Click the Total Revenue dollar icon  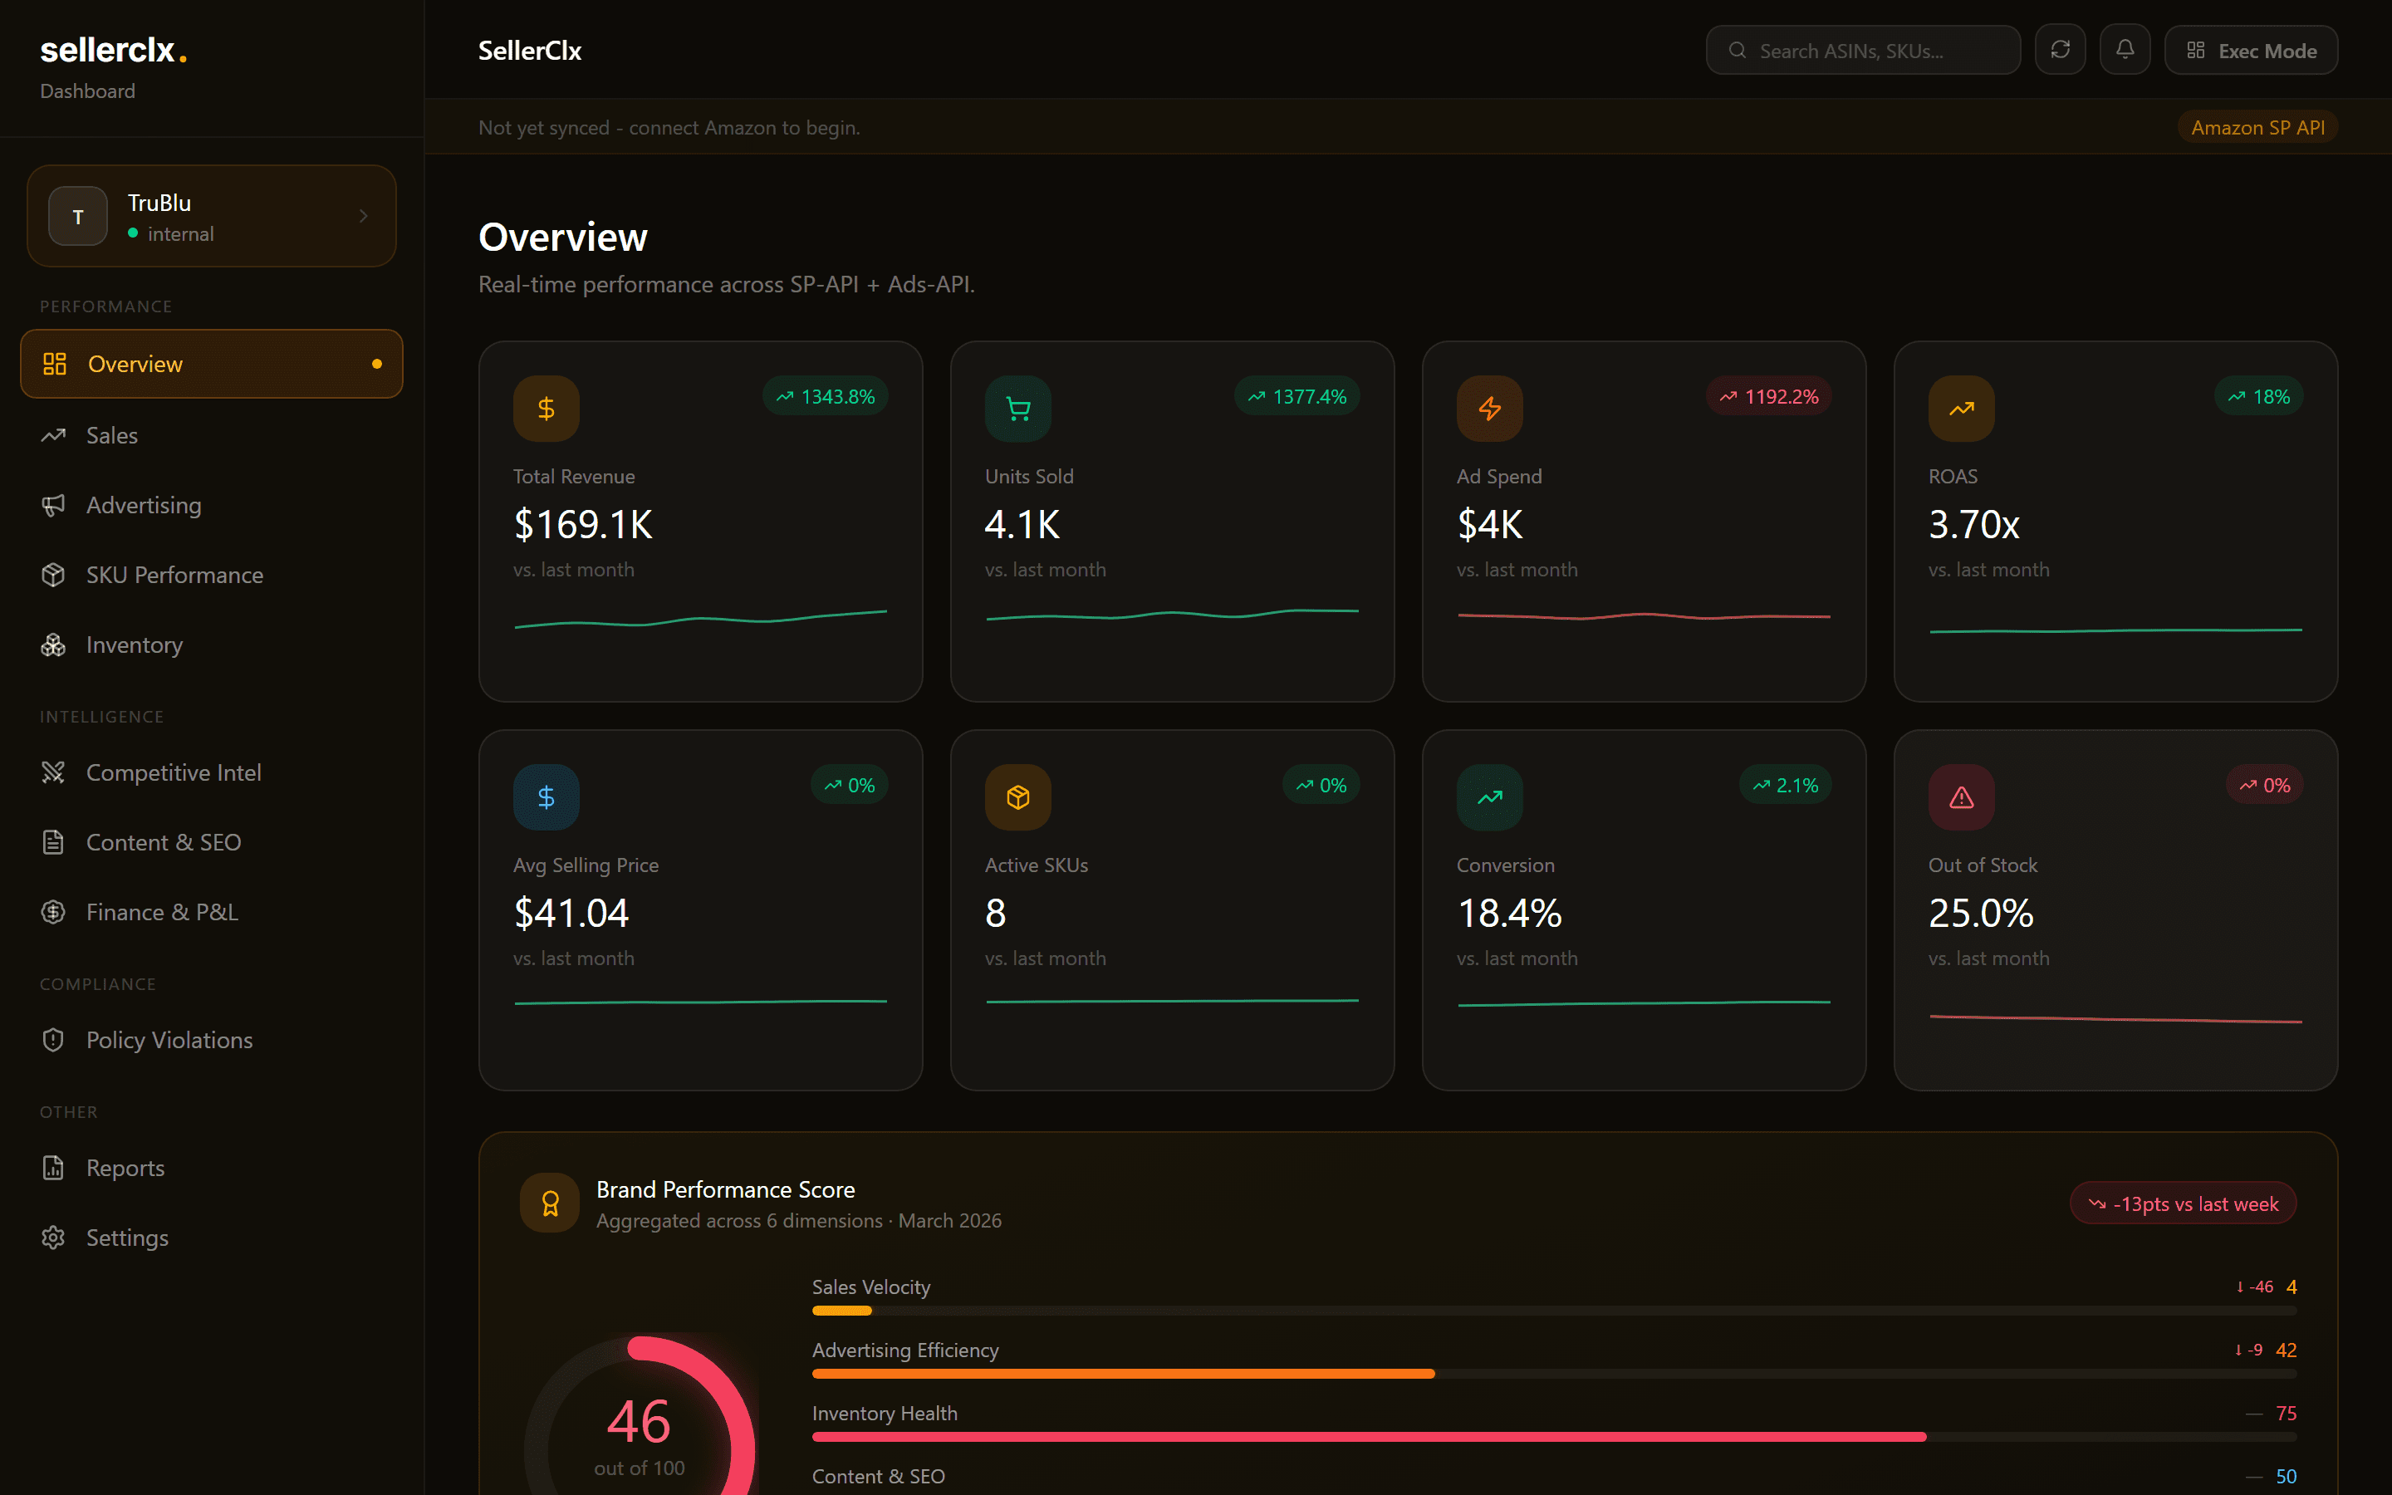point(546,409)
